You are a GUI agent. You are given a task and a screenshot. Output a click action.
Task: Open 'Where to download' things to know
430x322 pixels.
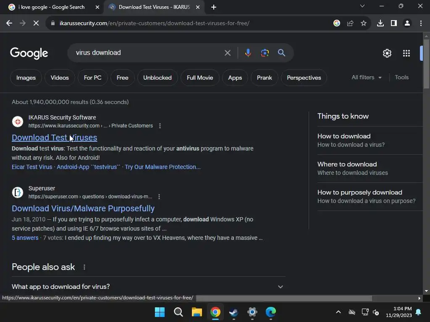tap(370, 169)
